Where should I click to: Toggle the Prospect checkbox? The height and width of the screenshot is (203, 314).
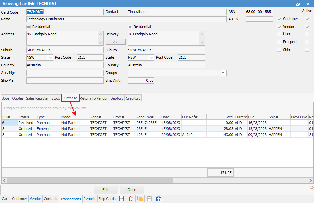pyautogui.click(x=279, y=42)
